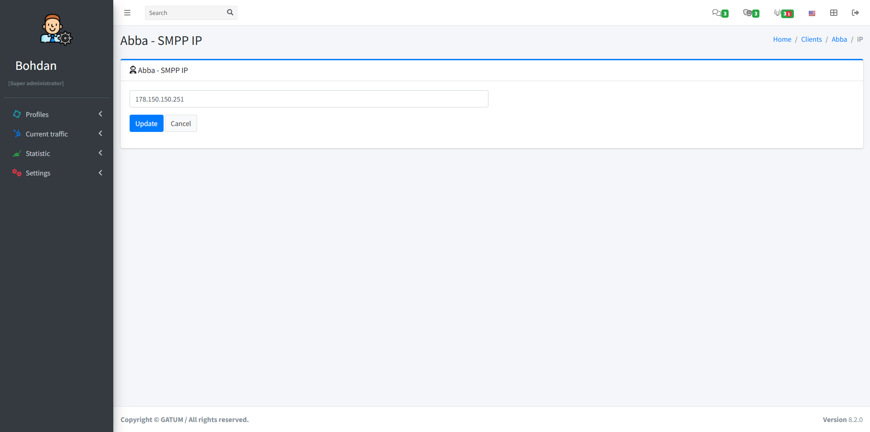Expand the Settings menu chevron

(101, 173)
